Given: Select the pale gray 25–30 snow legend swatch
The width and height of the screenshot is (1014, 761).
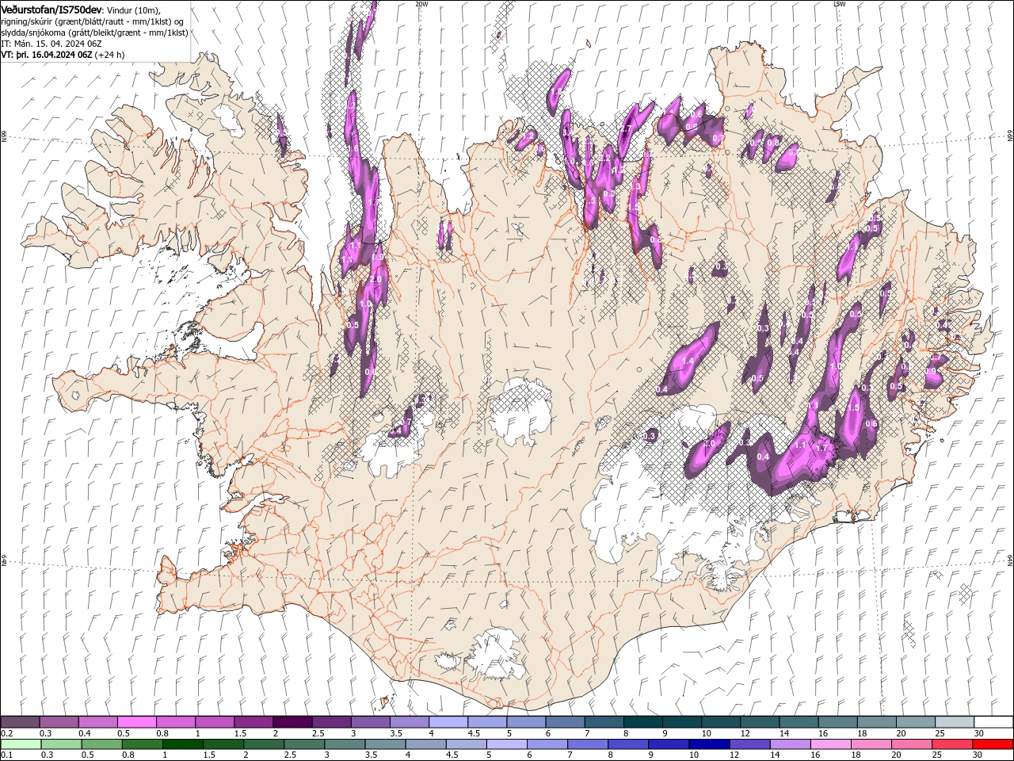Looking at the screenshot, I should pos(954,721).
